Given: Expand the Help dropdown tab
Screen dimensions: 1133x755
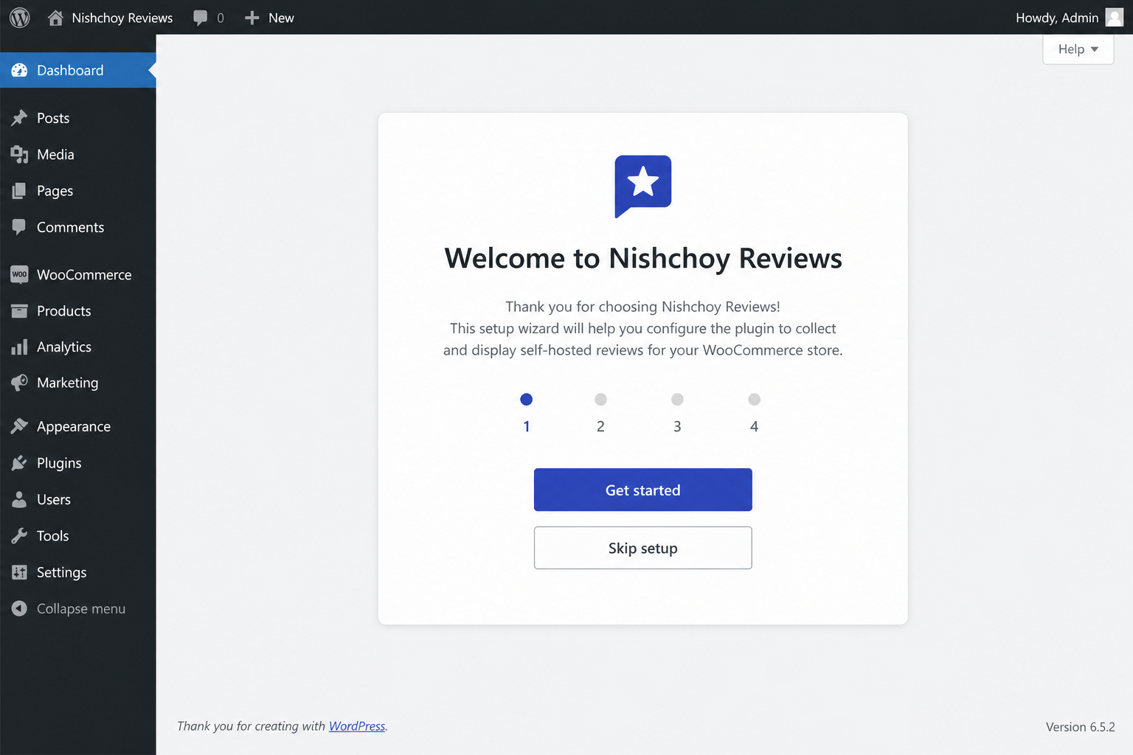Looking at the screenshot, I should 1078,49.
